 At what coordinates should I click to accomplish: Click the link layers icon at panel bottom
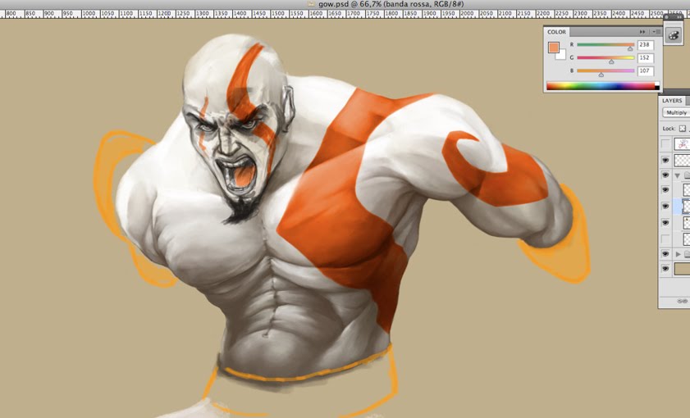tap(683, 301)
